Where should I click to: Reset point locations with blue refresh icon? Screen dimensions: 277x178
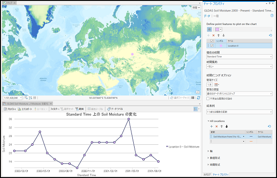[271, 35]
